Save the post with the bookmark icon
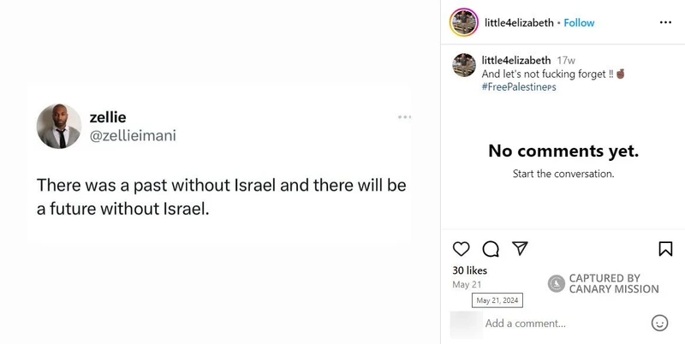Viewport: 685px width, 344px height. [665, 249]
